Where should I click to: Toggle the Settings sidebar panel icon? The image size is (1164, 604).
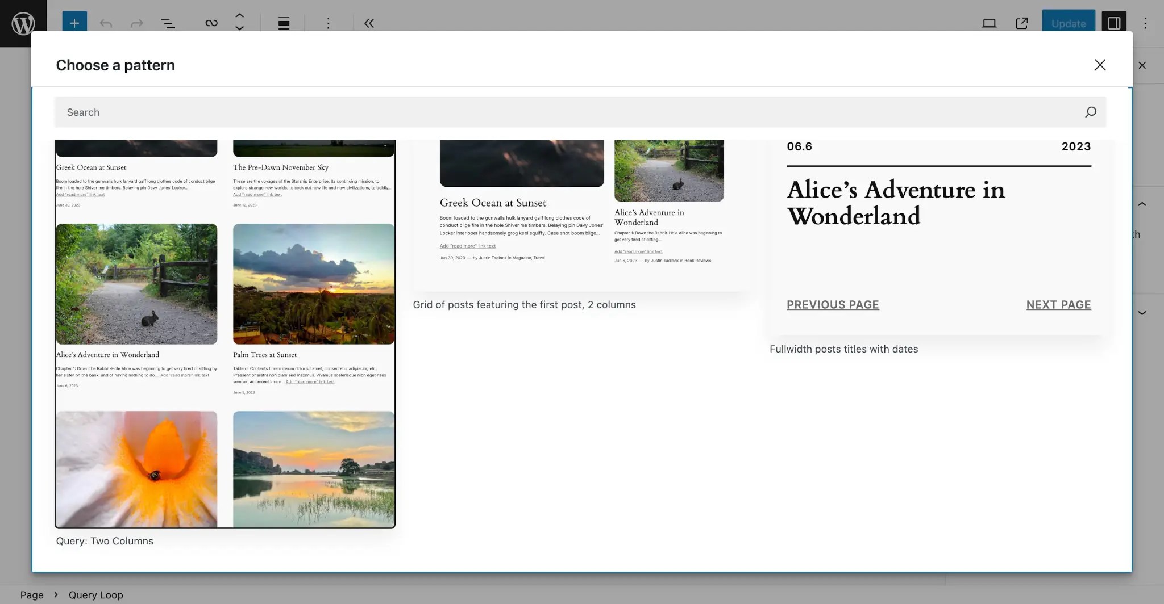coord(1114,23)
